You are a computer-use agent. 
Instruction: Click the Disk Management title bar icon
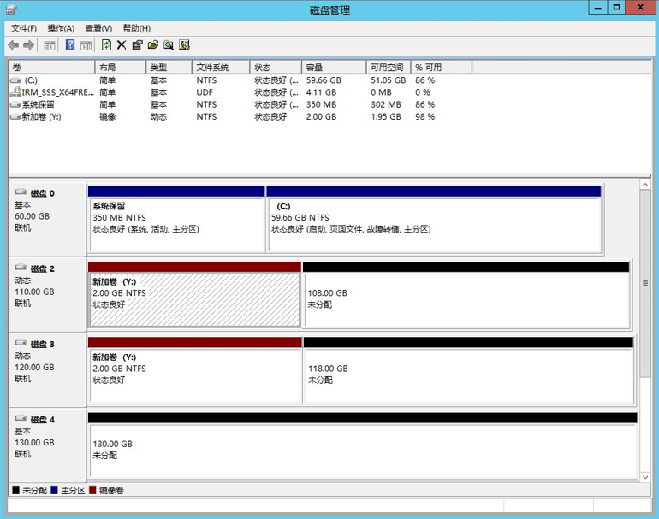11,9
